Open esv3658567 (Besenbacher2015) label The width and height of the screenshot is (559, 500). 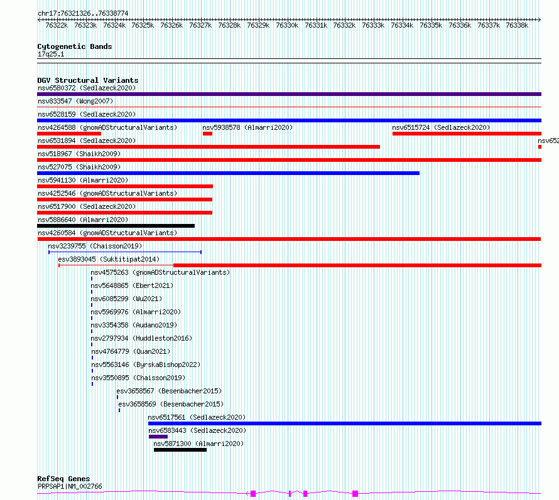click(169, 391)
